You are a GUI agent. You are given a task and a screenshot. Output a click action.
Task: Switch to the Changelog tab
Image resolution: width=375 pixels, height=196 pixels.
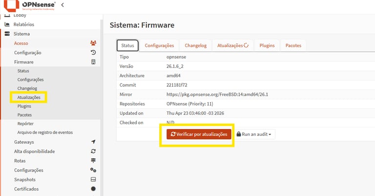coord(196,45)
